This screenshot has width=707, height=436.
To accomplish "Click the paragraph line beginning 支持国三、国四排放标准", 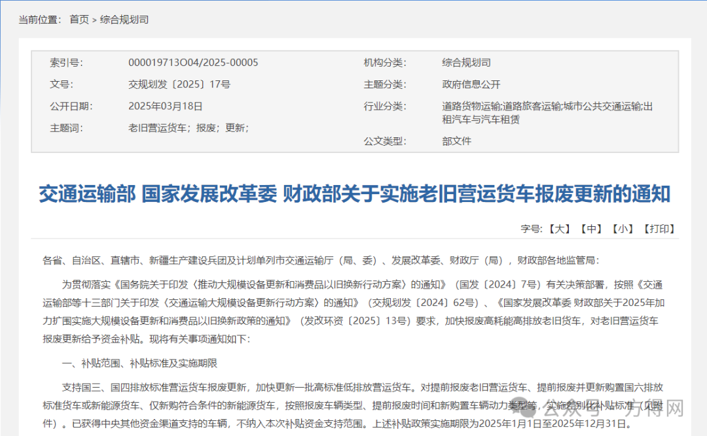I will click(363, 388).
